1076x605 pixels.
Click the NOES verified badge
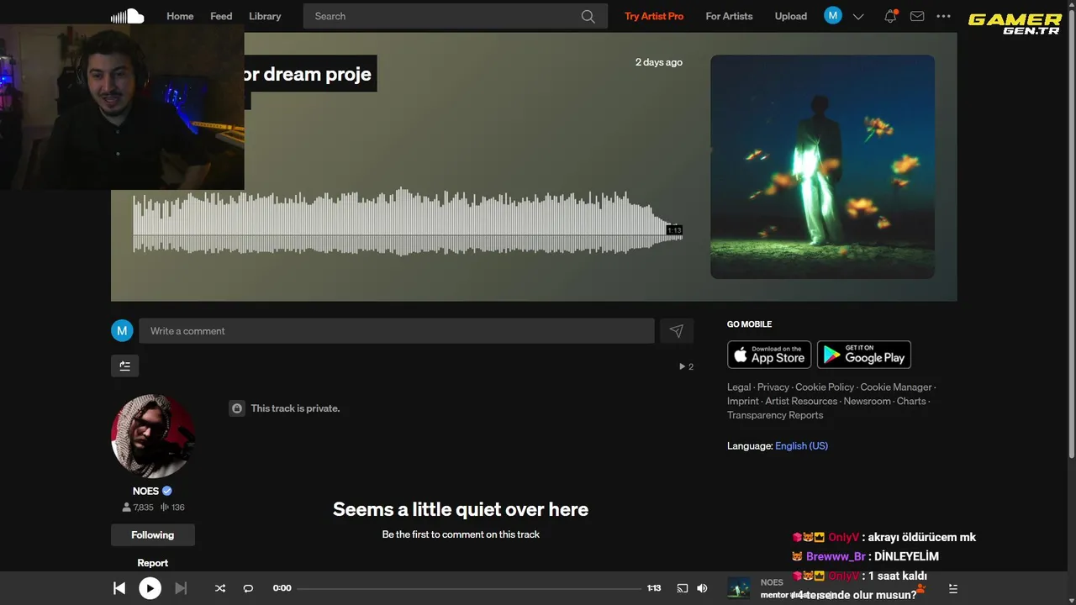[167, 491]
